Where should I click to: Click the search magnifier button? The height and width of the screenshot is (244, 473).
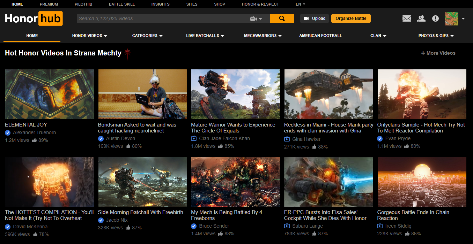(x=282, y=18)
